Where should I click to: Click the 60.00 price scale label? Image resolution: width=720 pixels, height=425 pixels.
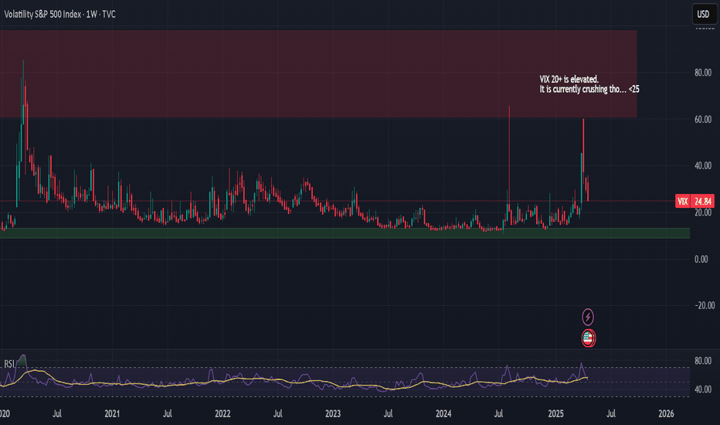click(x=703, y=120)
